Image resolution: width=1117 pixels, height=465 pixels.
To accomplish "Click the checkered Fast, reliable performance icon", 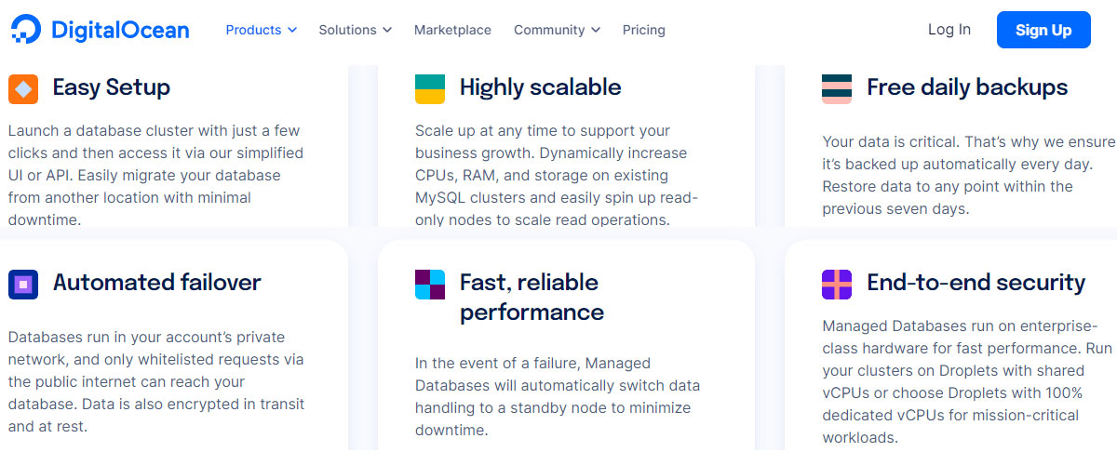I will (x=430, y=284).
